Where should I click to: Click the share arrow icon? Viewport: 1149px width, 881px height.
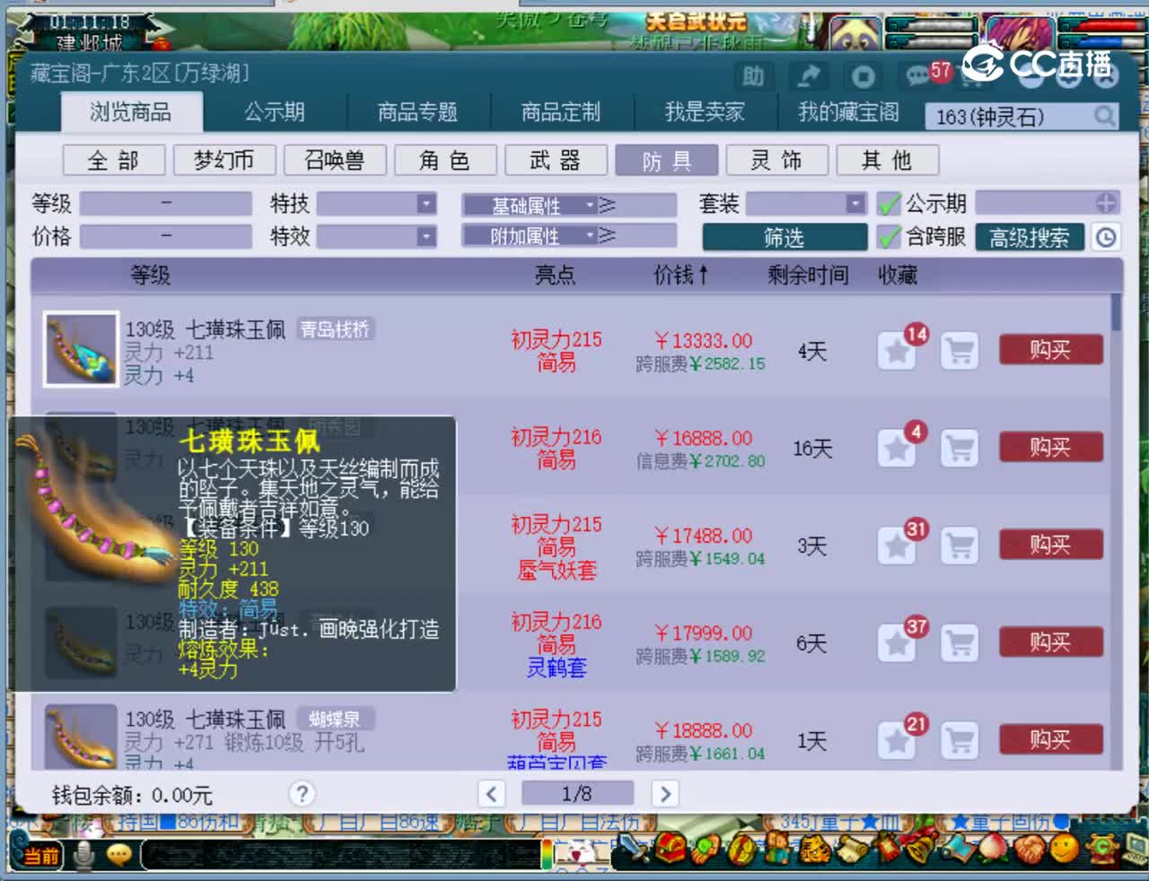809,76
